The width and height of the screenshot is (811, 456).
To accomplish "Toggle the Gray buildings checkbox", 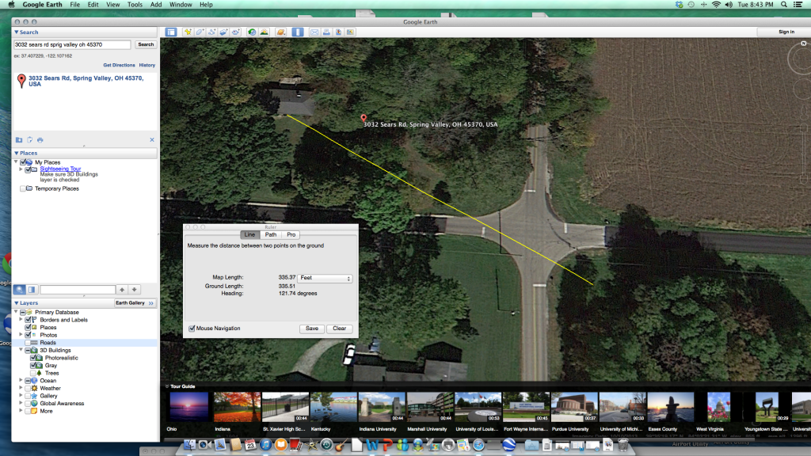I will tap(33, 366).
